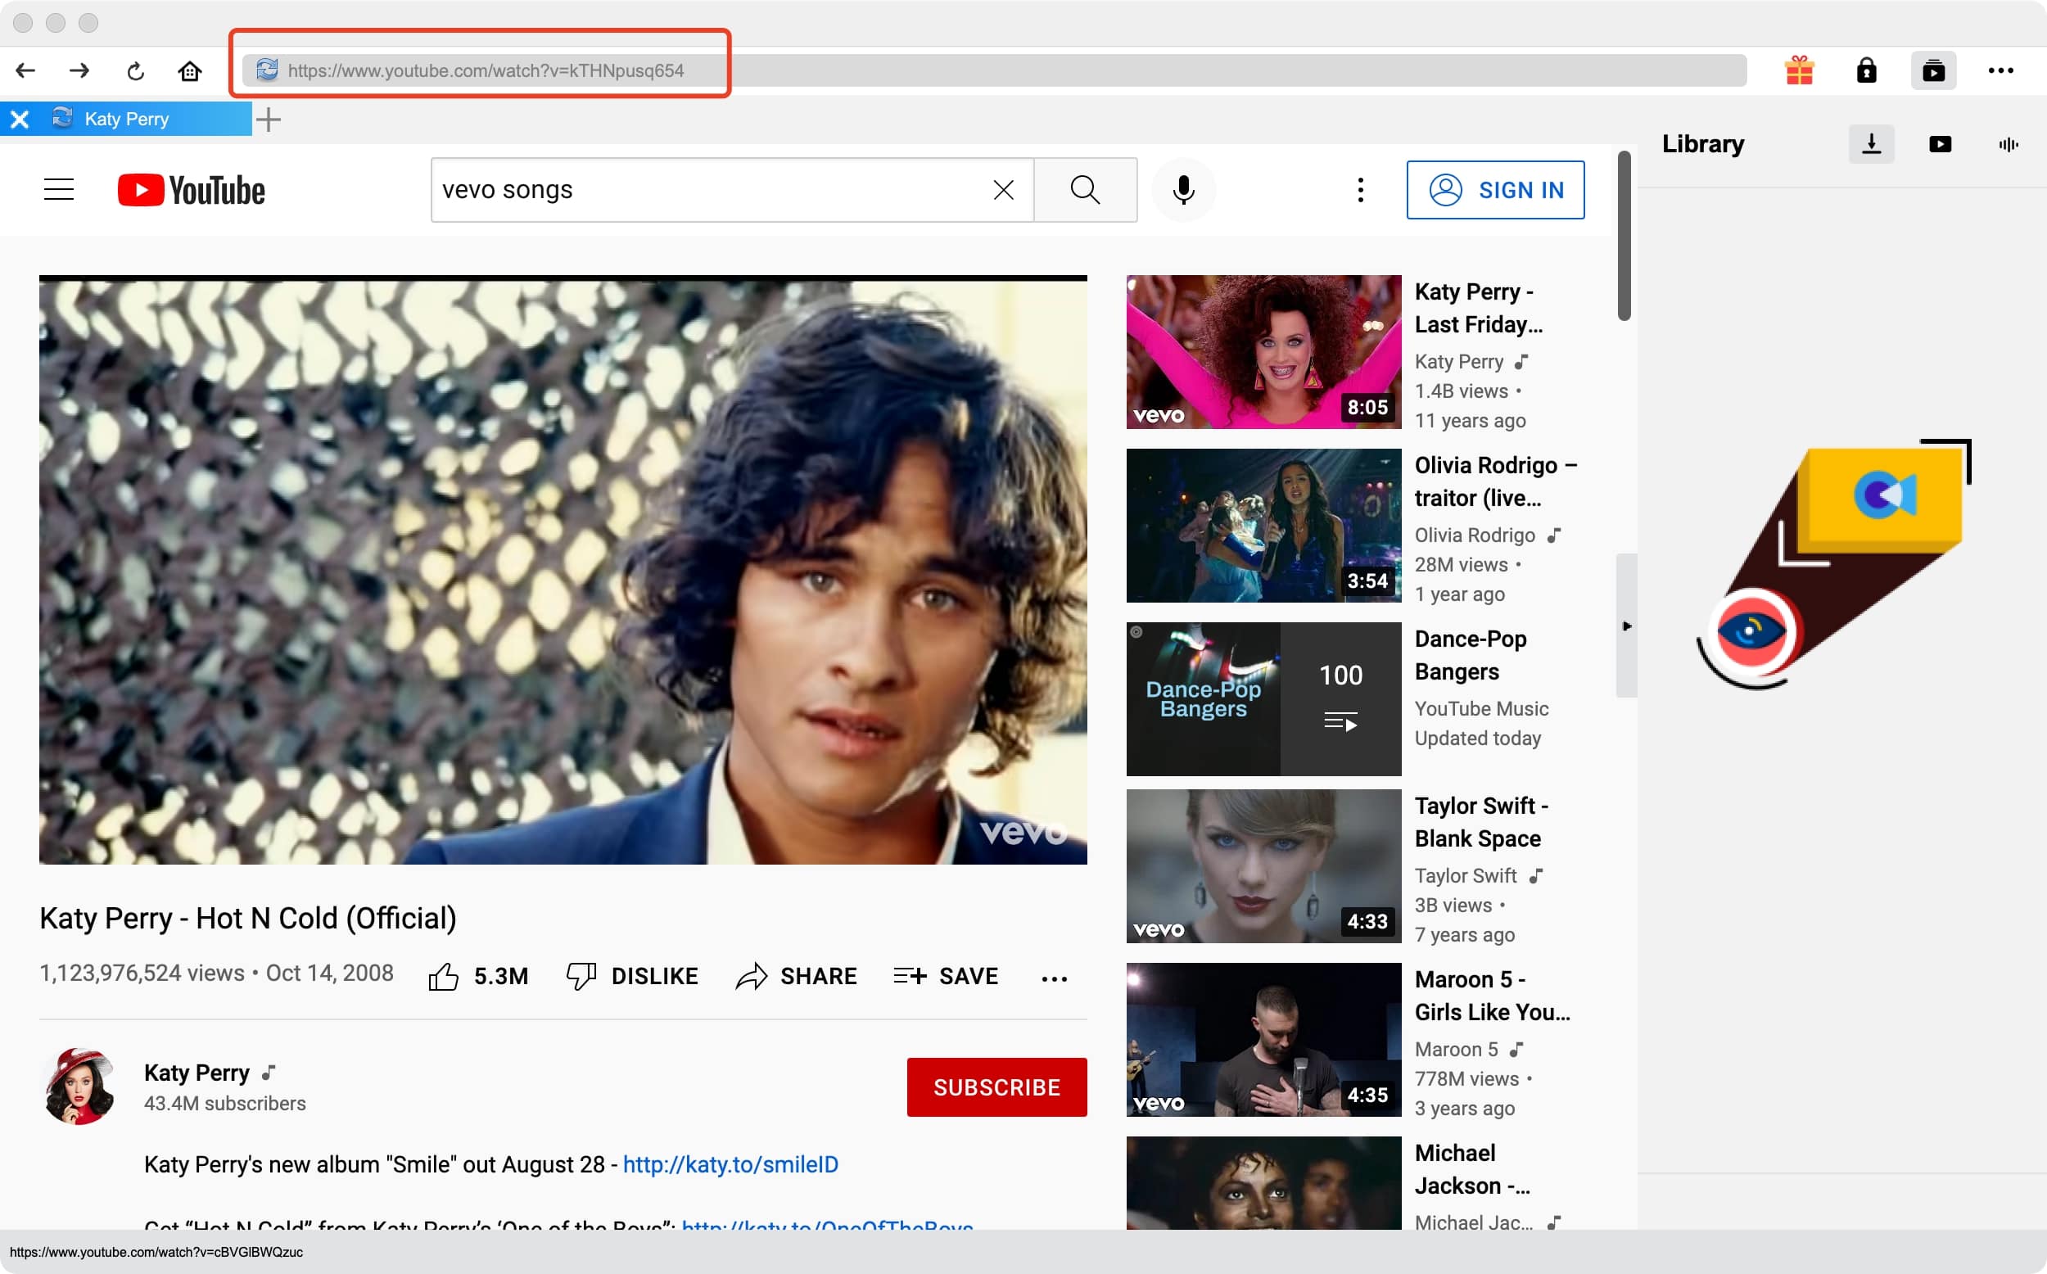Open browser three-dot more menu
The image size is (2047, 1274).
[x=2000, y=70]
